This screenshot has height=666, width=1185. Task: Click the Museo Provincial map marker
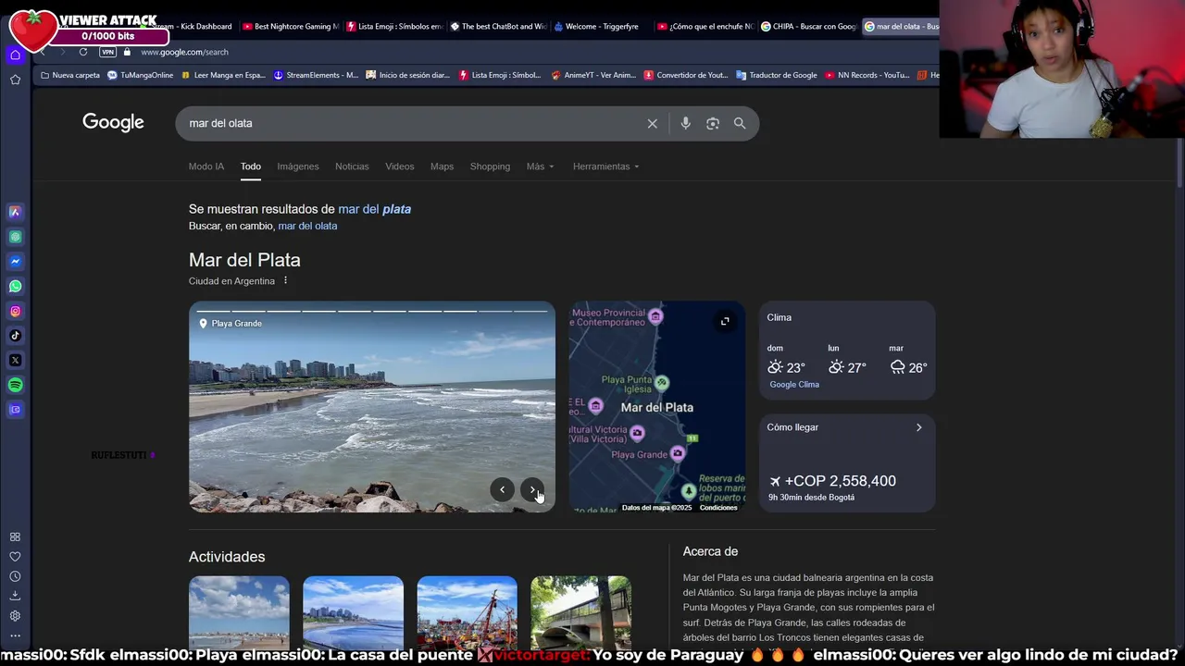pos(655,317)
